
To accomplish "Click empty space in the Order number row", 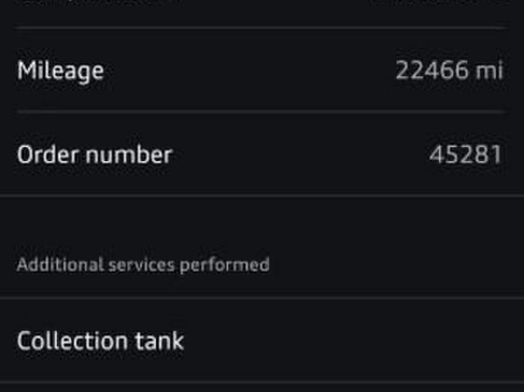I will click(297, 154).
